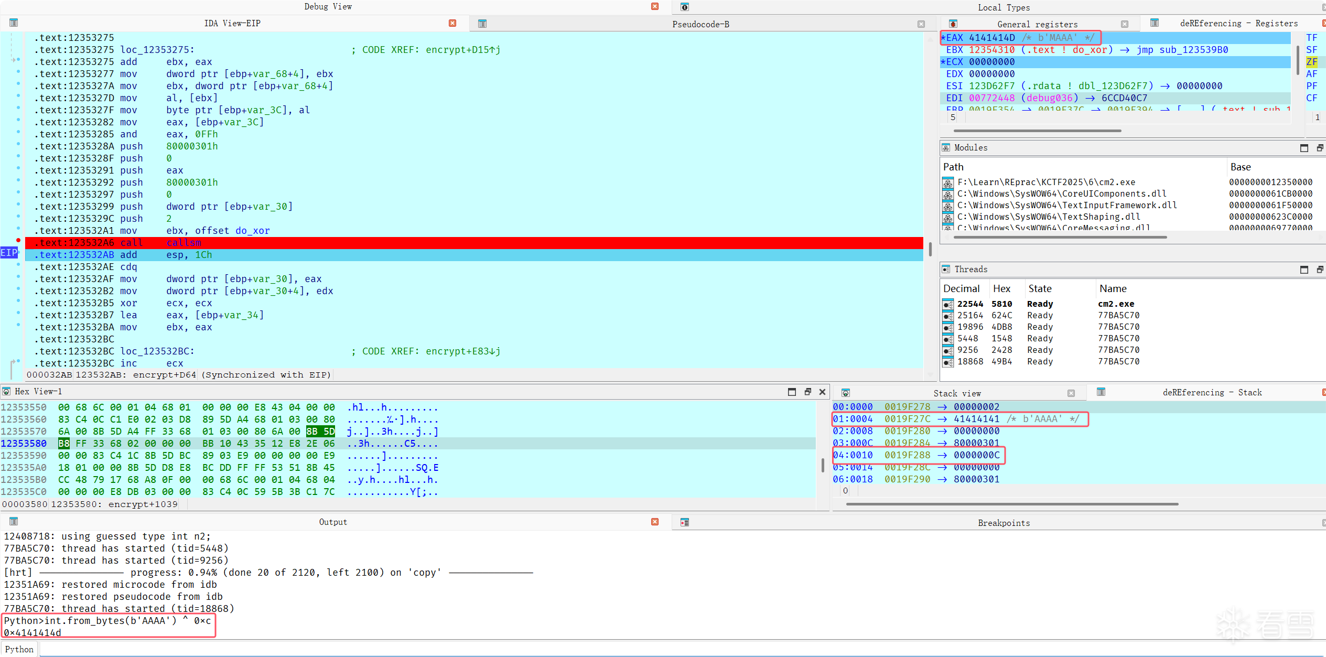Click the Breakpoints tab icon
The width and height of the screenshot is (1326, 657).
685,522
